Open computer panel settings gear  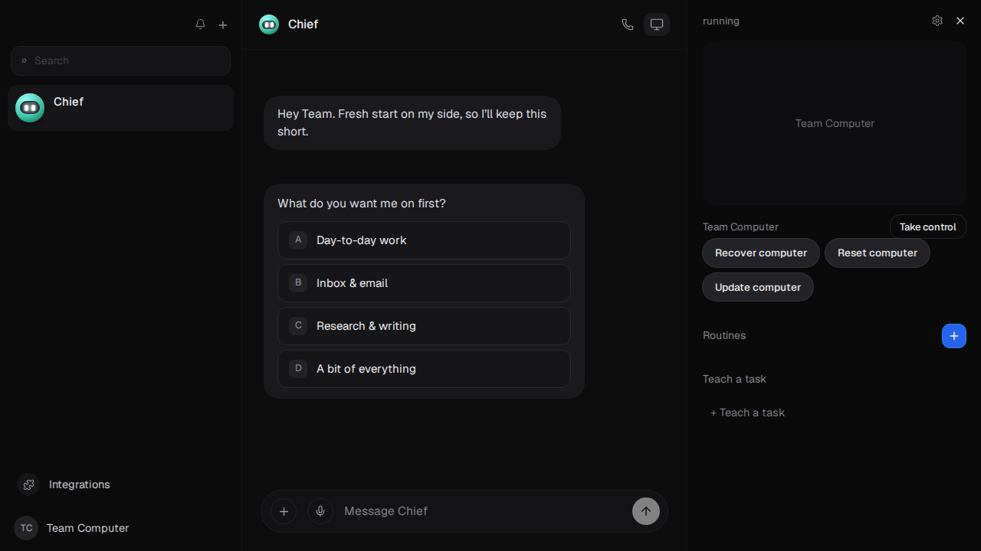click(937, 21)
